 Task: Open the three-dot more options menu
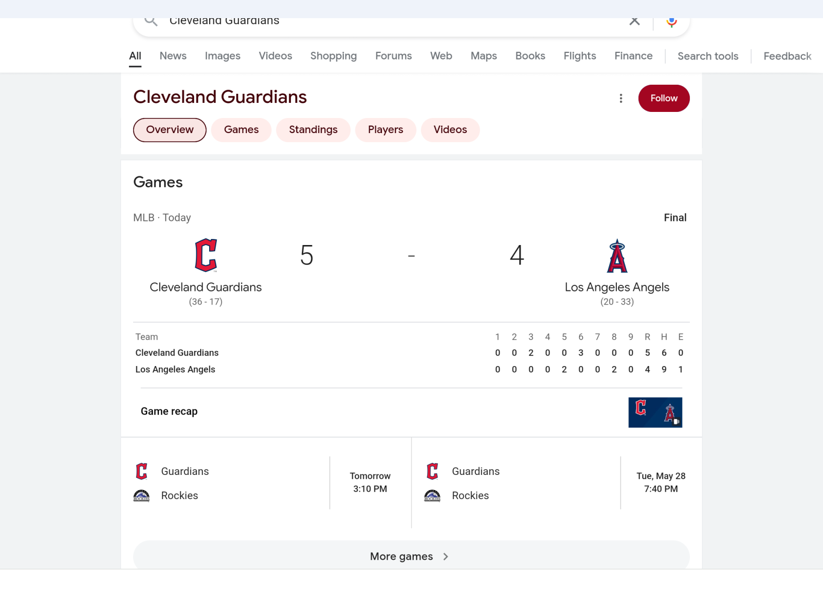click(x=621, y=98)
